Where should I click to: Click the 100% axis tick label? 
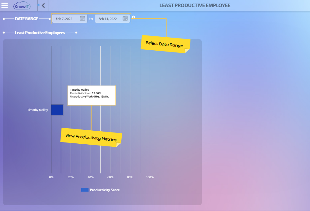click(x=150, y=177)
